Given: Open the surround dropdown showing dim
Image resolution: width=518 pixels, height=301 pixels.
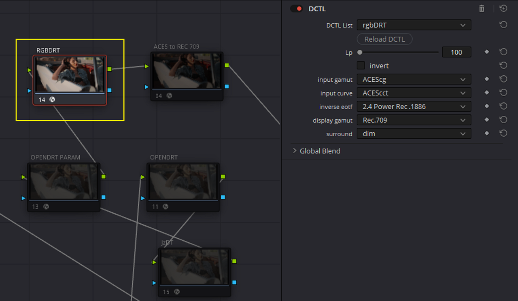Looking at the screenshot, I should [414, 134].
